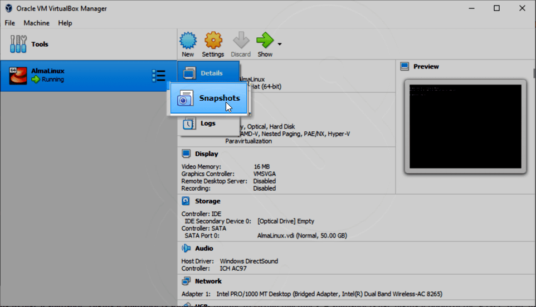The height and width of the screenshot is (307, 536).
Task: Click the New virtual machine icon
Action: (188, 41)
